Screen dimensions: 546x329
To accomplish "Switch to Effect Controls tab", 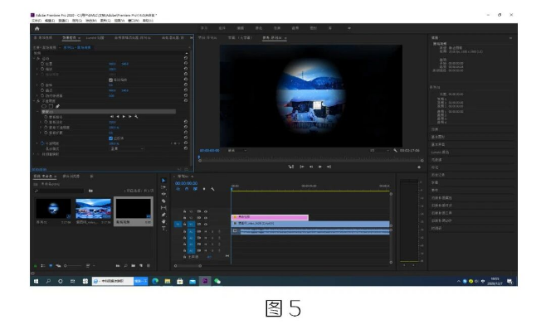I will (70, 38).
